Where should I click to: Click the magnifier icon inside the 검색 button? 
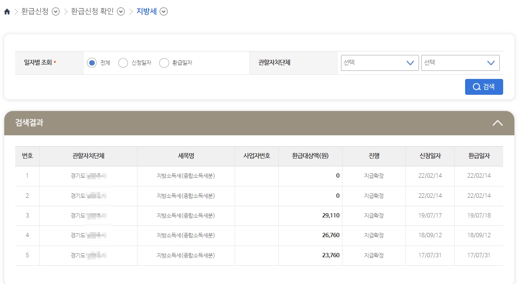pyautogui.click(x=476, y=87)
